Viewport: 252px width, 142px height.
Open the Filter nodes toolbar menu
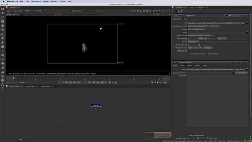pos(3,30)
